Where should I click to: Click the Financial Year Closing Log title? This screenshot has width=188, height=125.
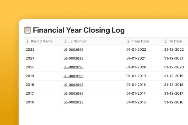point(79,30)
